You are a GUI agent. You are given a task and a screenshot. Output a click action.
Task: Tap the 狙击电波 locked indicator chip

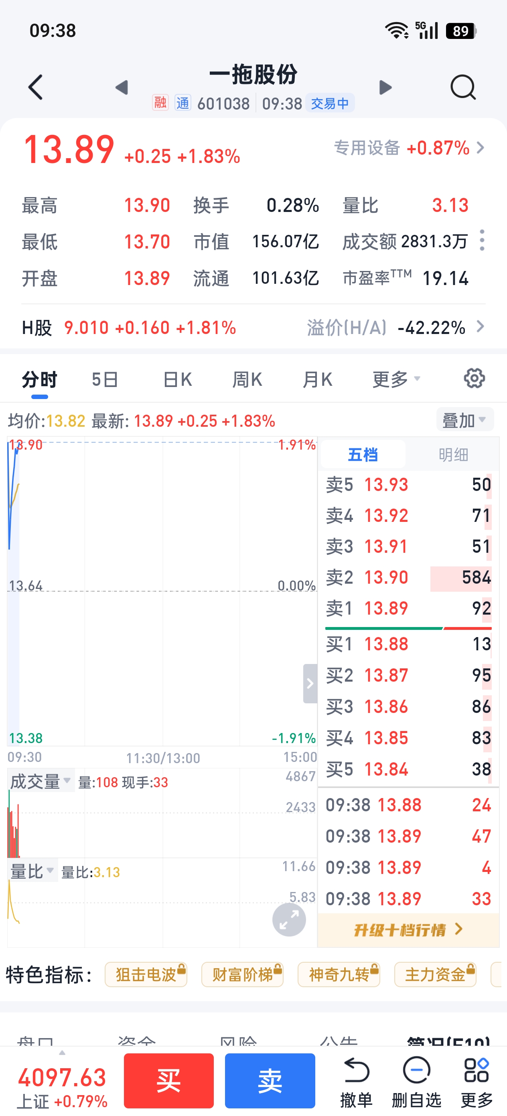pyautogui.click(x=146, y=975)
